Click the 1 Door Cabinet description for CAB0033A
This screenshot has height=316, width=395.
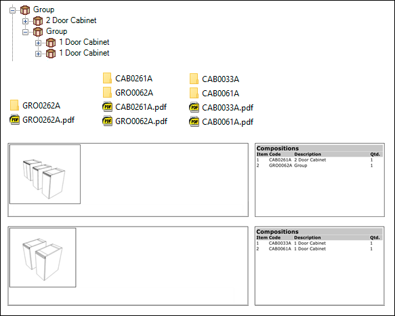pyautogui.click(x=310, y=243)
